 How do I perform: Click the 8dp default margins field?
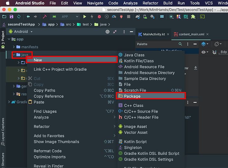[224, 52]
